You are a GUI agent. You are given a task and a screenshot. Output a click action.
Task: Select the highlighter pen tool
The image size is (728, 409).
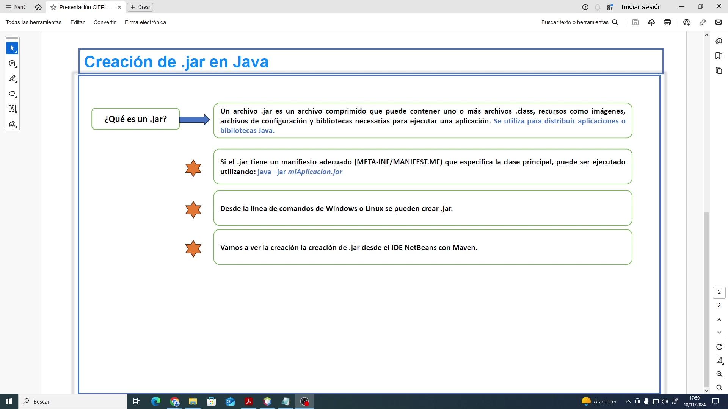[x=12, y=79]
